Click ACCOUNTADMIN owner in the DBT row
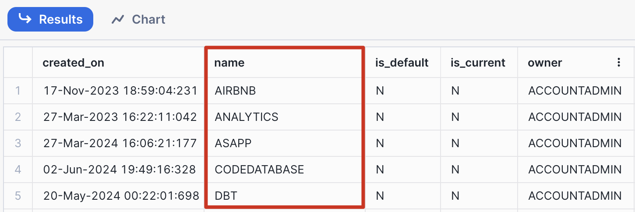The width and height of the screenshot is (635, 212). click(575, 195)
